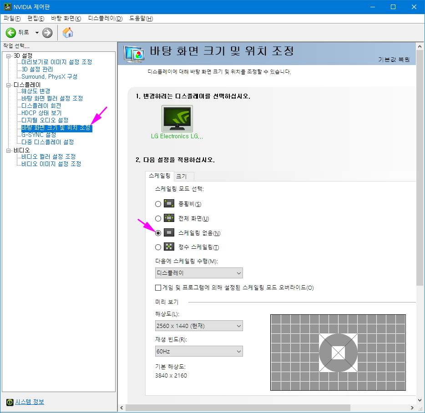The image size is (425, 413).
Task: Open 디지털 오디오 설정
Action: (45, 121)
